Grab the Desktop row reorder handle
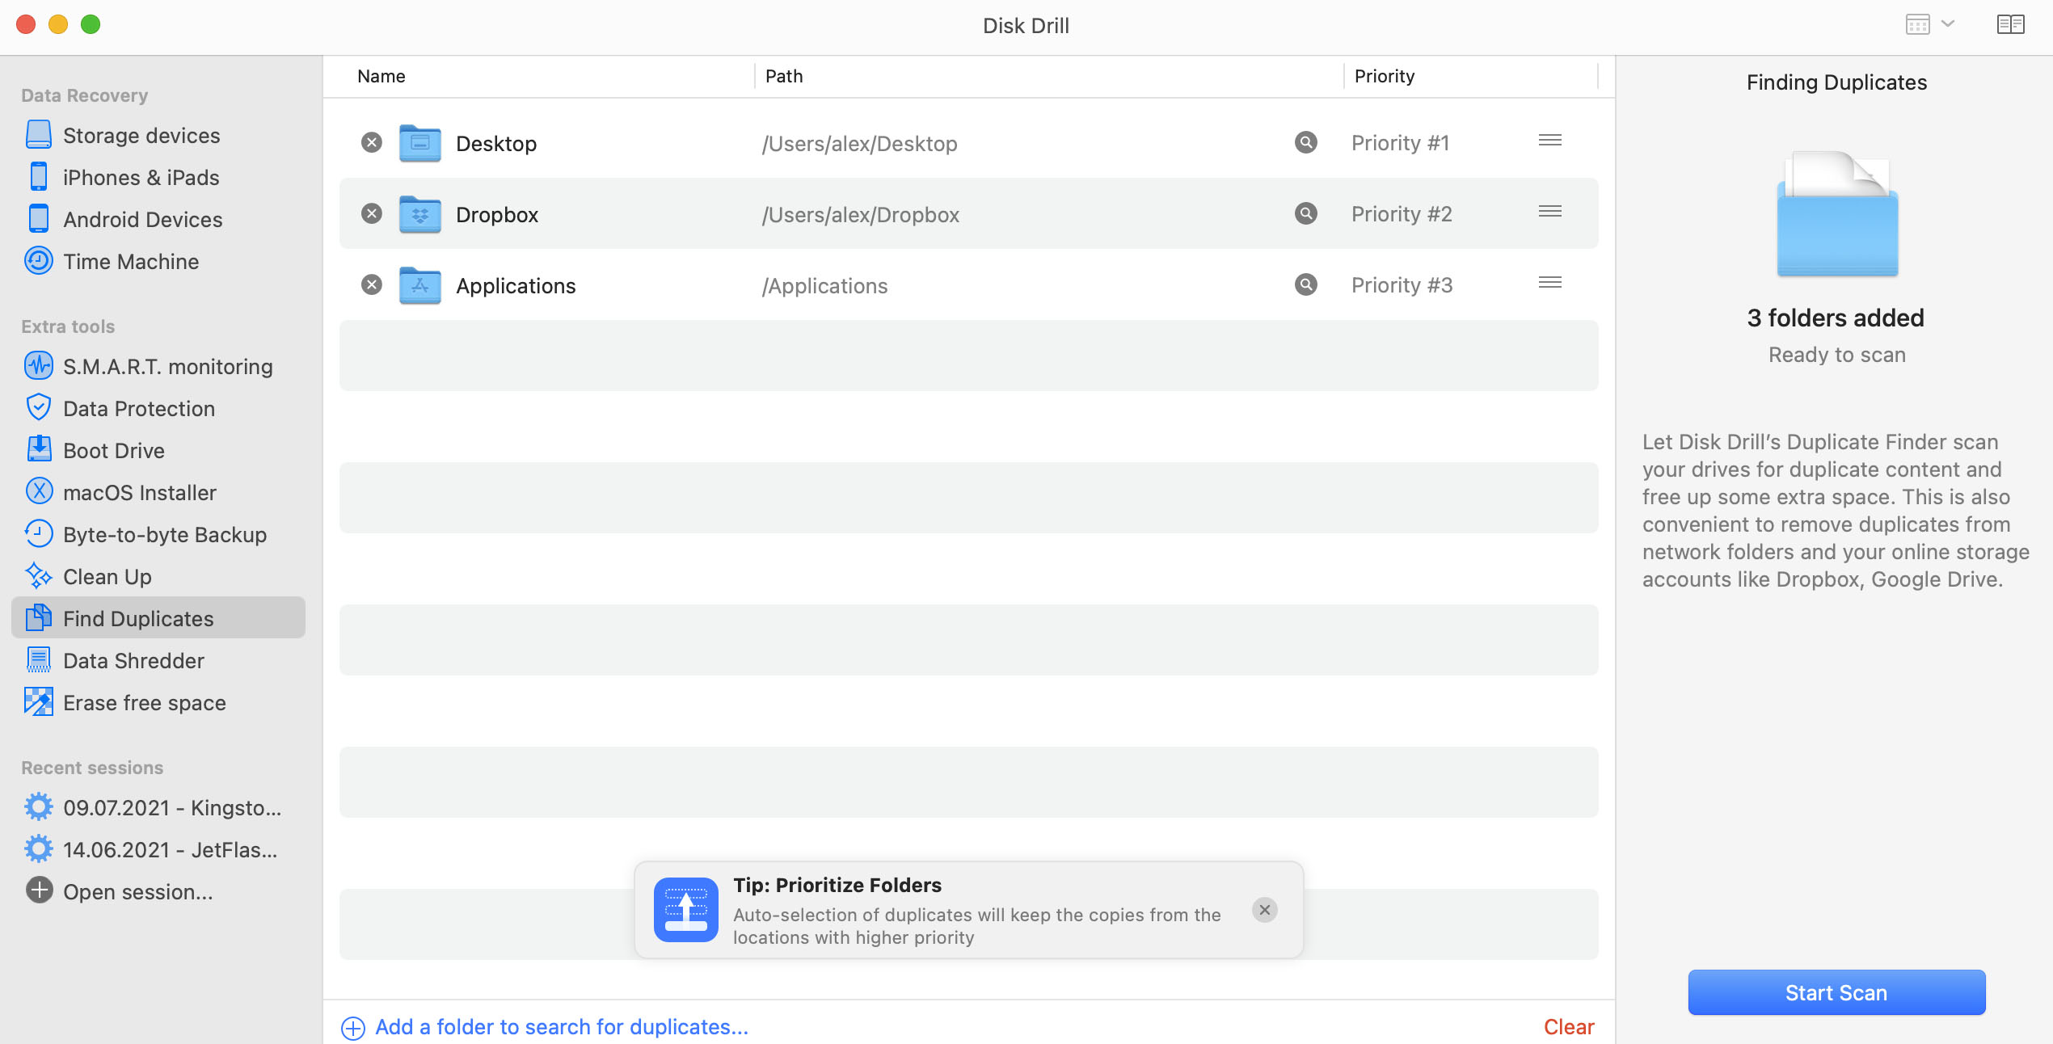 click(x=1550, y=141)
